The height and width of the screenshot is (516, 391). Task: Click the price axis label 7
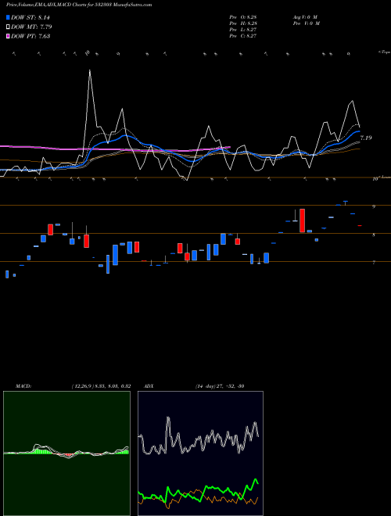pos(374,263)
